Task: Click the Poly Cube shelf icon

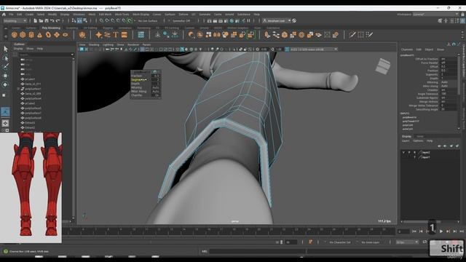Action: [23, 35]
